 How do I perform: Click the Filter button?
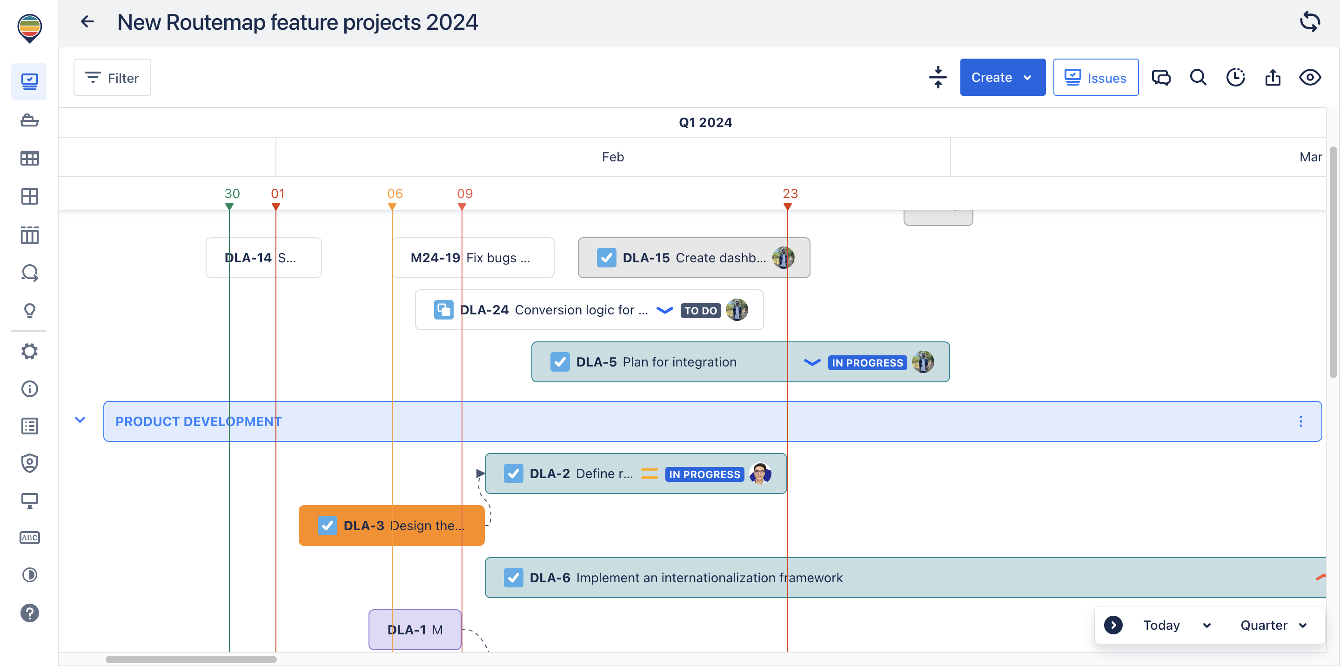(112, 78)
